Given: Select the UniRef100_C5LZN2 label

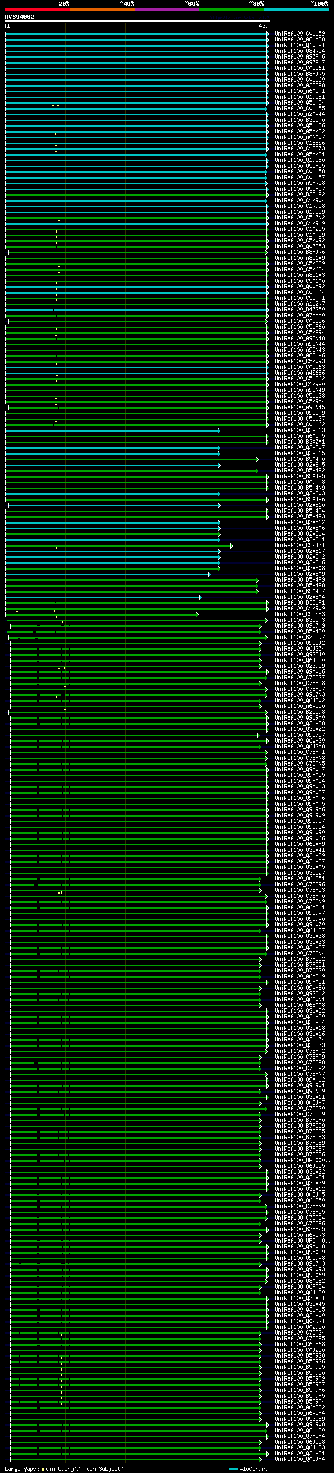Looking at the screenshot, I should pyautogui.click(x=300, y=217).
